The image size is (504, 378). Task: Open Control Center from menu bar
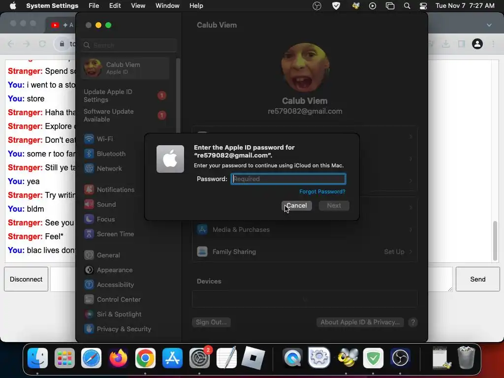coord(423,6)
